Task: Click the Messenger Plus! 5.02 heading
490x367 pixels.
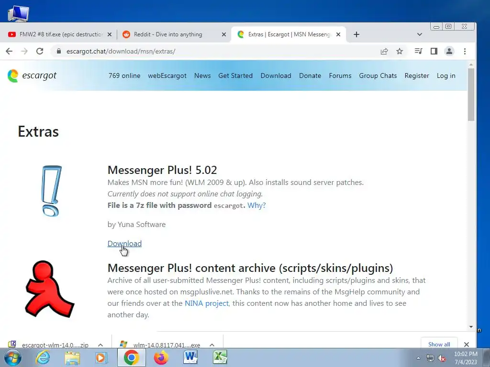Action: pyautogui.click(x=162, y=170)
